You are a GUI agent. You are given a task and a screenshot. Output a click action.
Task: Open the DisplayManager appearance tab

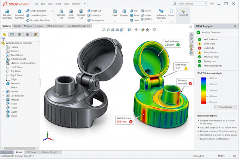35,34
